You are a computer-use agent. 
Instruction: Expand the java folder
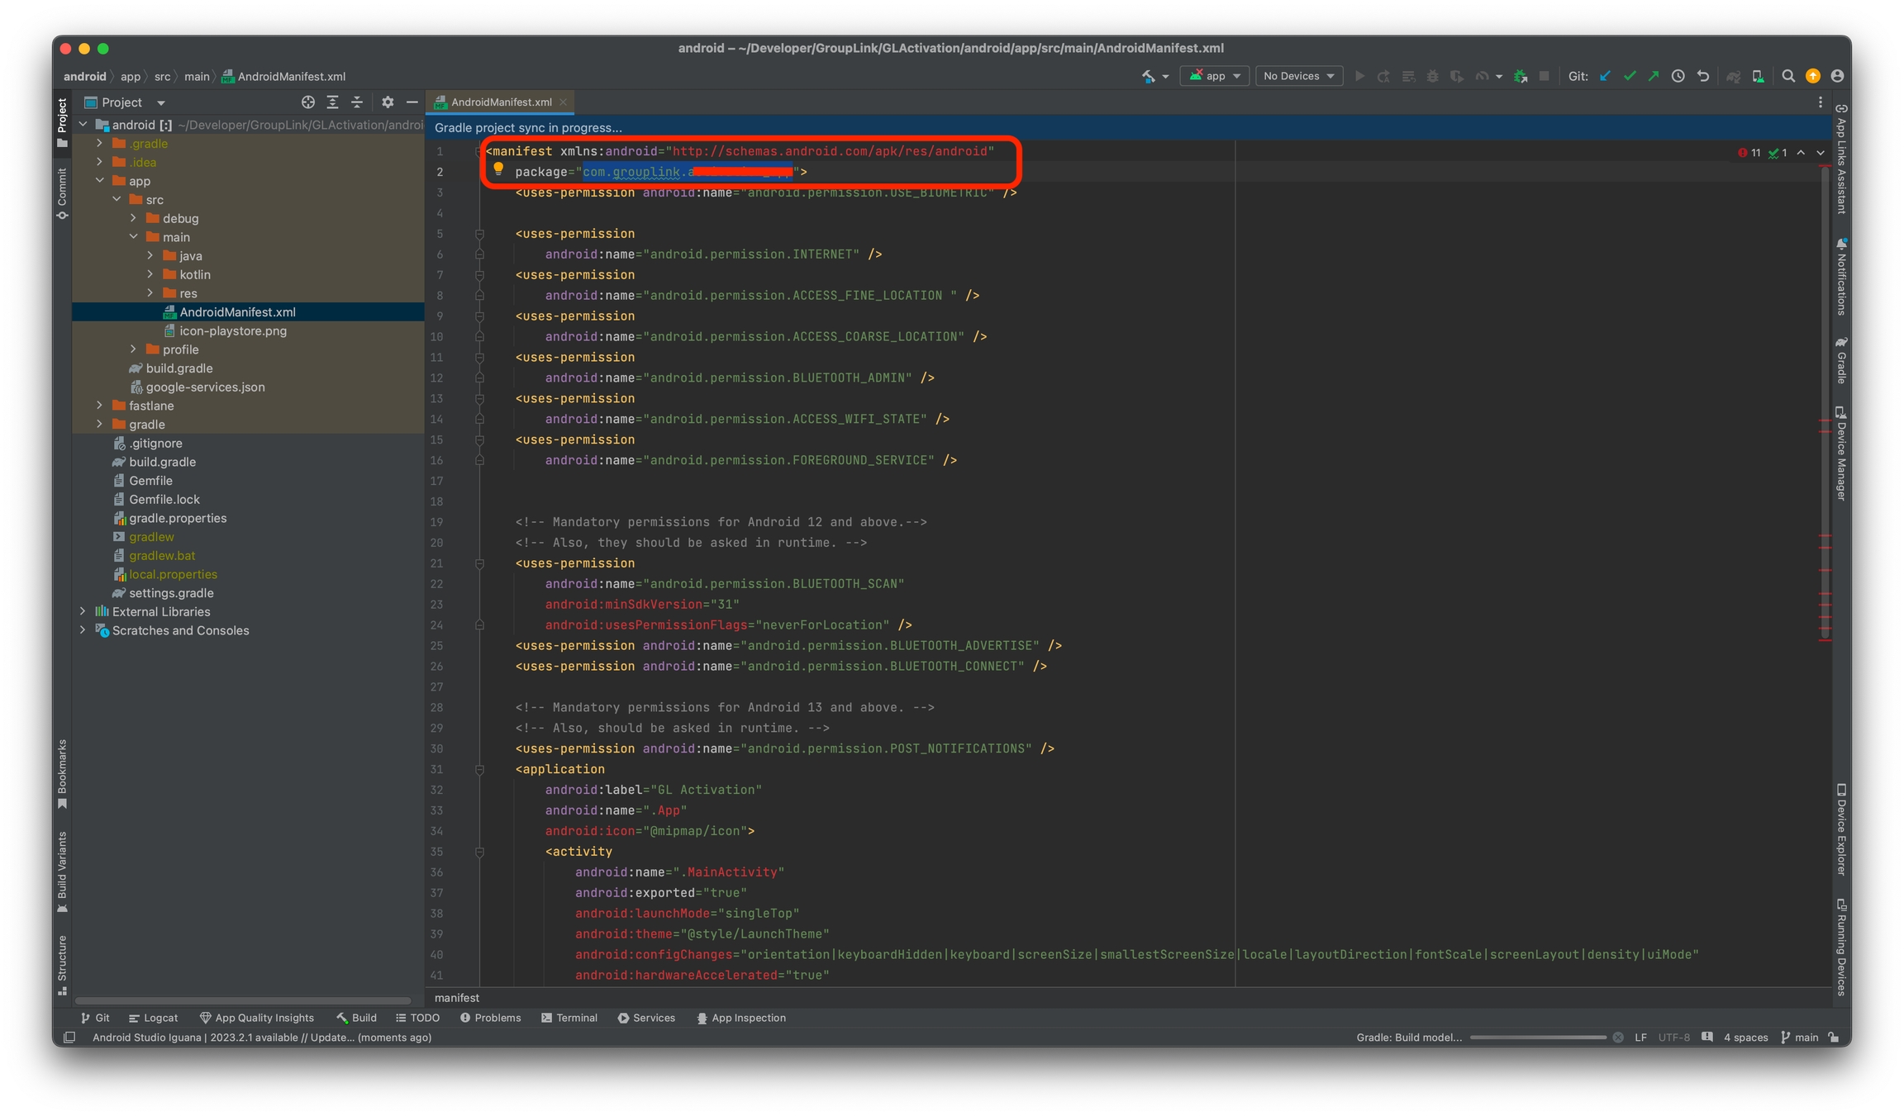150,256
